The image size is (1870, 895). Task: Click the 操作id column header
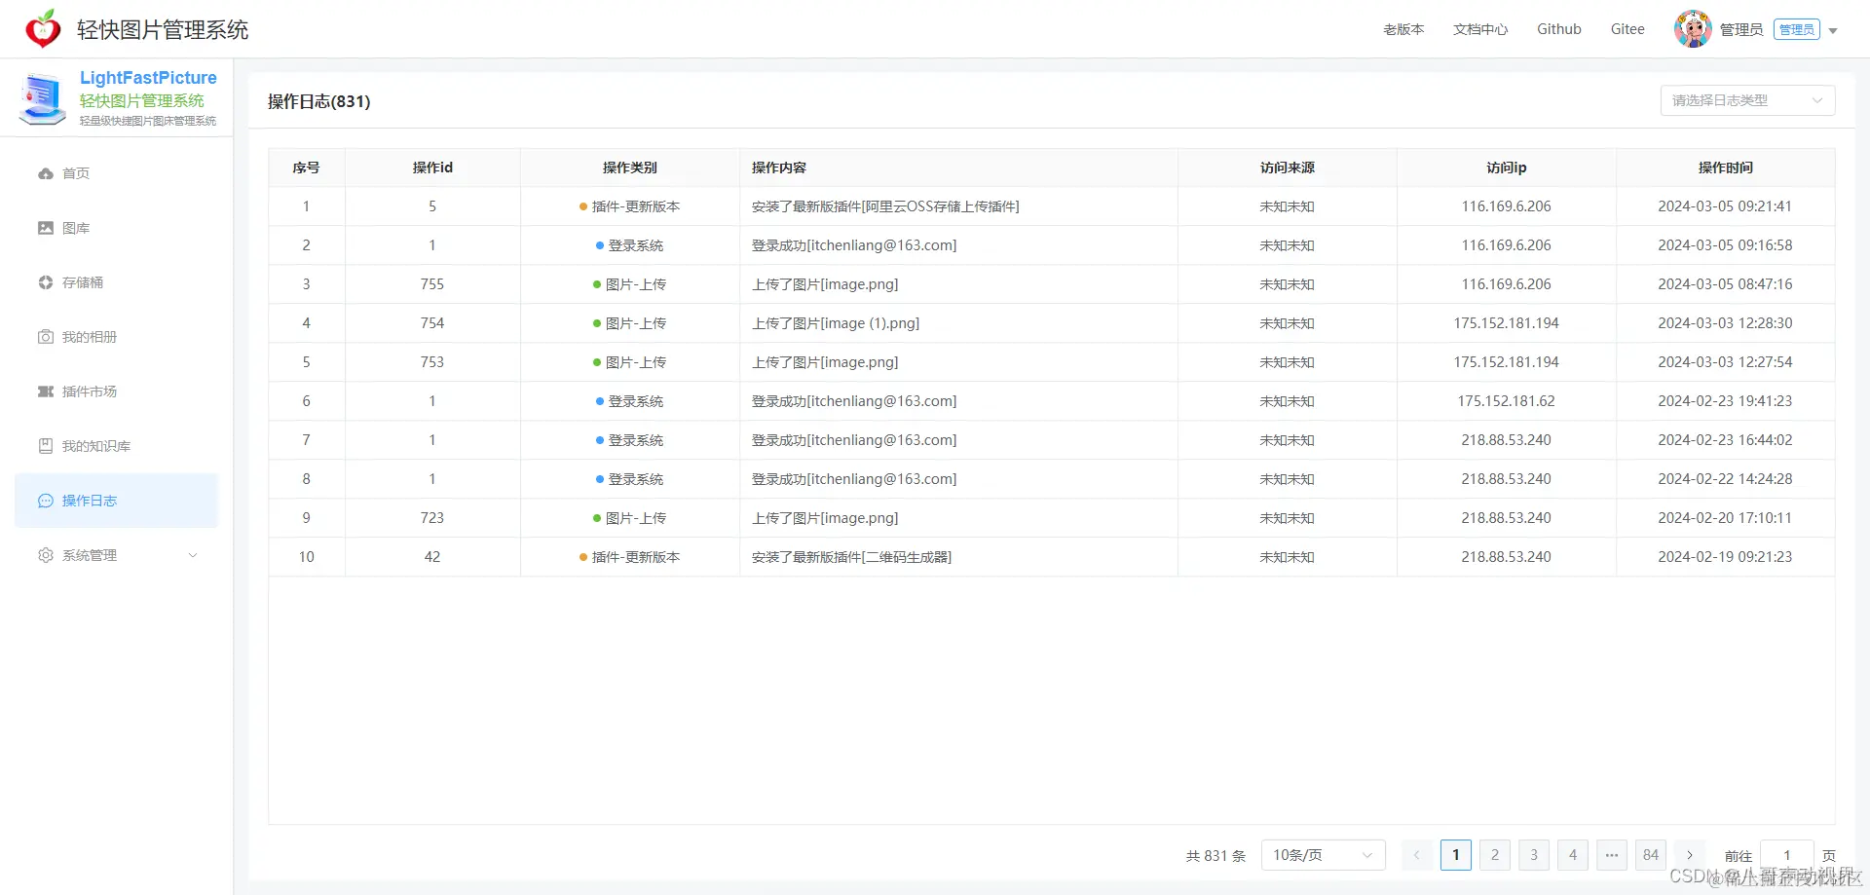(432, 168)
